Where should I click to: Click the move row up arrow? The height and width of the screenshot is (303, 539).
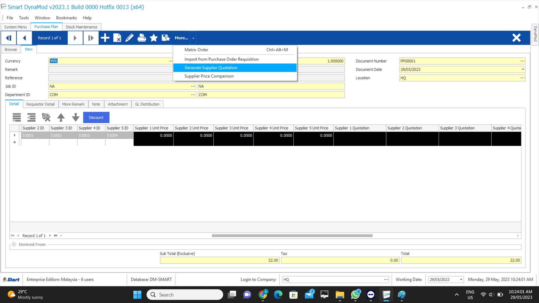click(x=61, y=117)
